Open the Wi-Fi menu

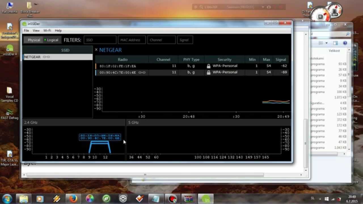(x=47, y=30)
